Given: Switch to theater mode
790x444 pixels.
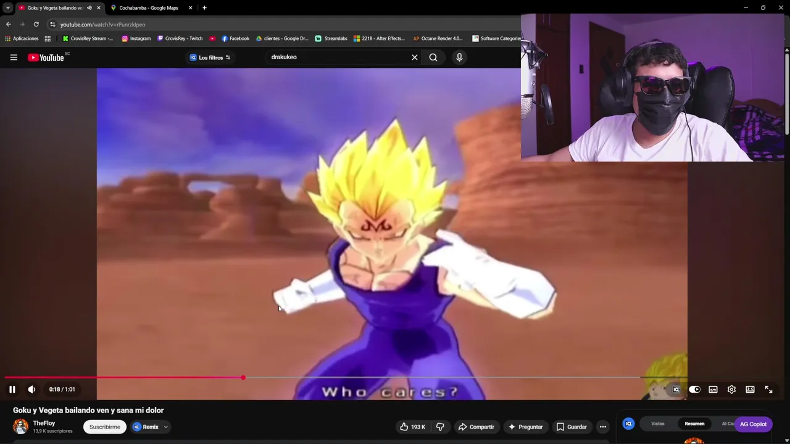Looking at the screenshot, I should [x=750, y=389].
